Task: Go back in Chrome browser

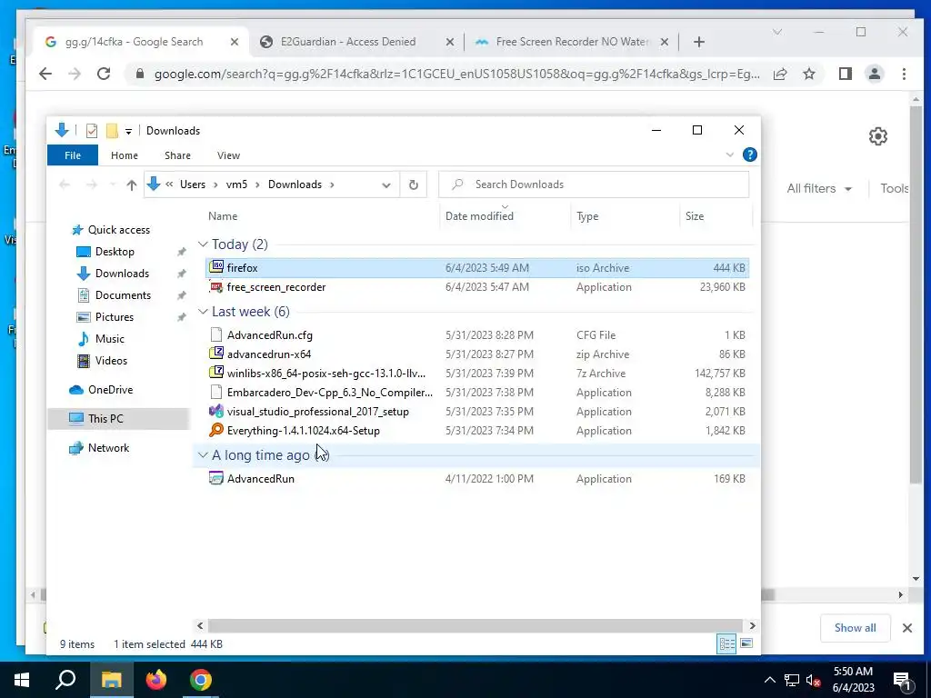Action: coord(45,74)
